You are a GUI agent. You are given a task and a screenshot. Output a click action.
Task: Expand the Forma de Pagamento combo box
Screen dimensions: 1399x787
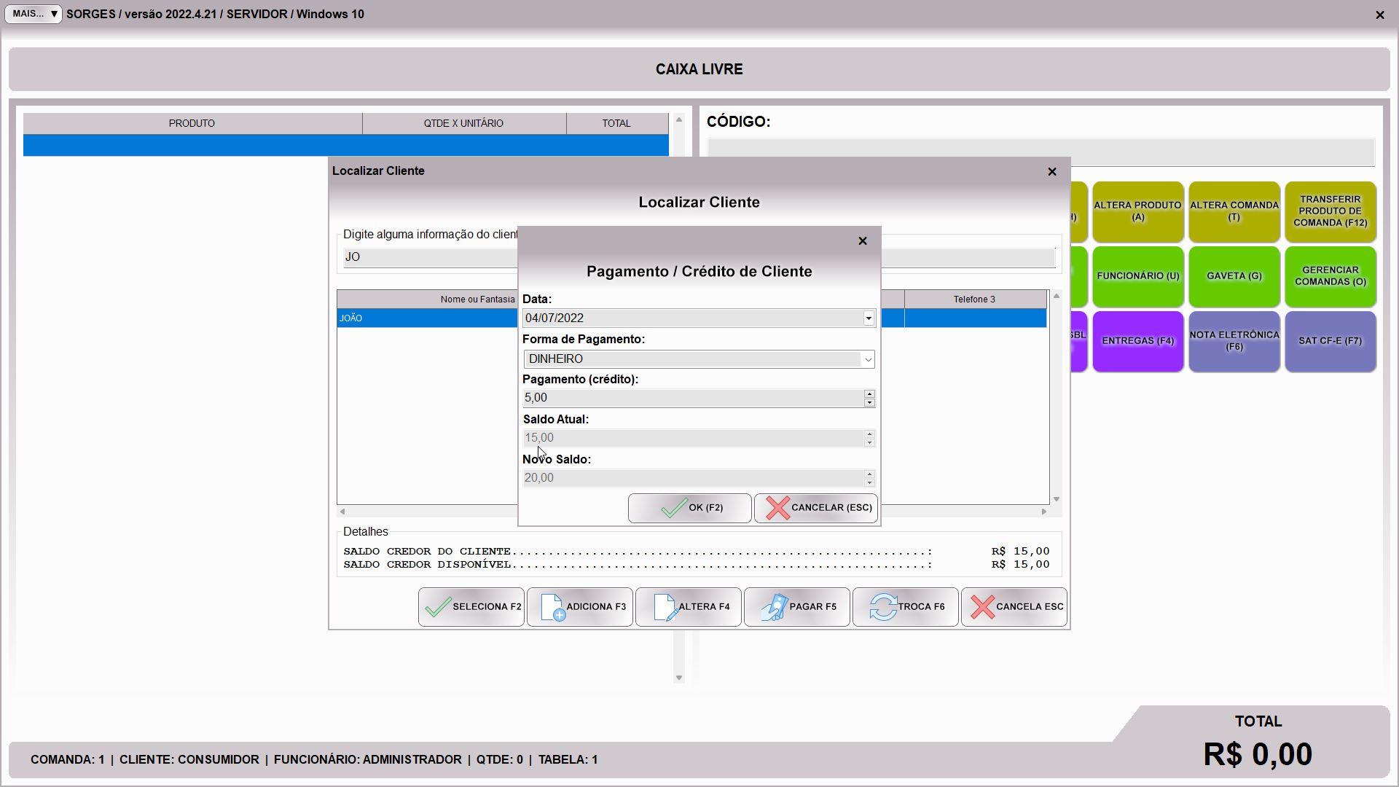pos(868,359)
